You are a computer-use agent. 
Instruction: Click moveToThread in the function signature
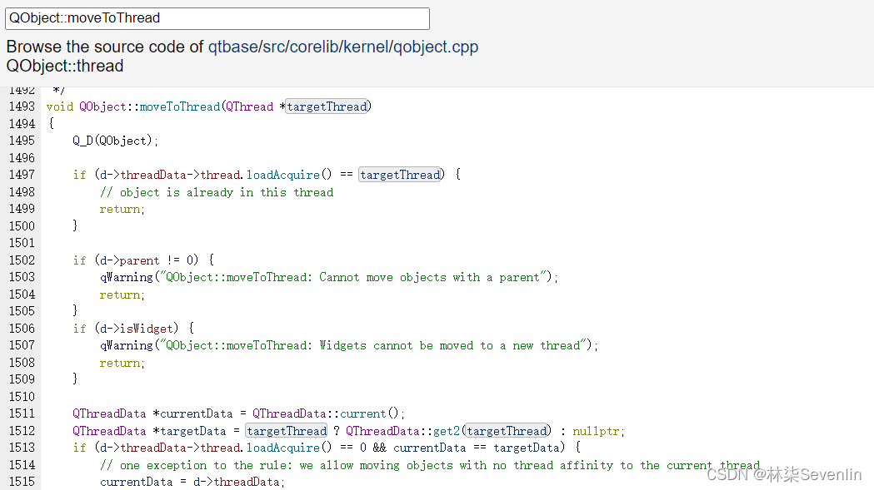(x=179, y=106)
